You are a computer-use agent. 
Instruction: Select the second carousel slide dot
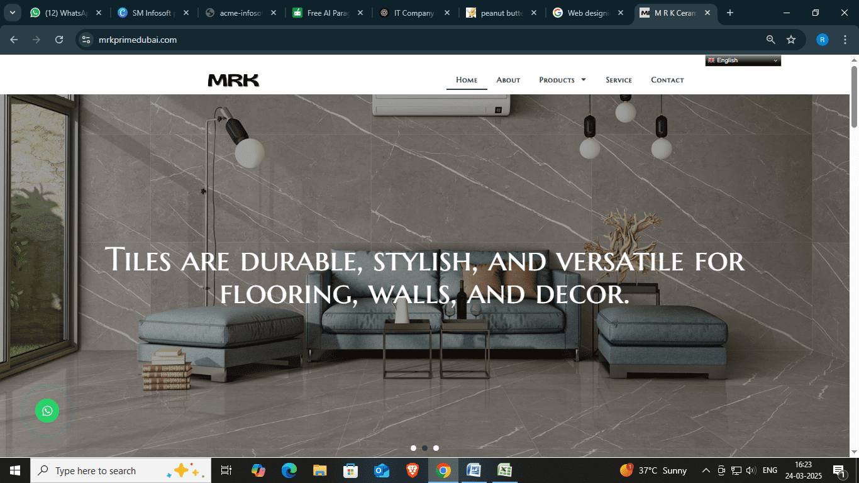tap(424, 448)
